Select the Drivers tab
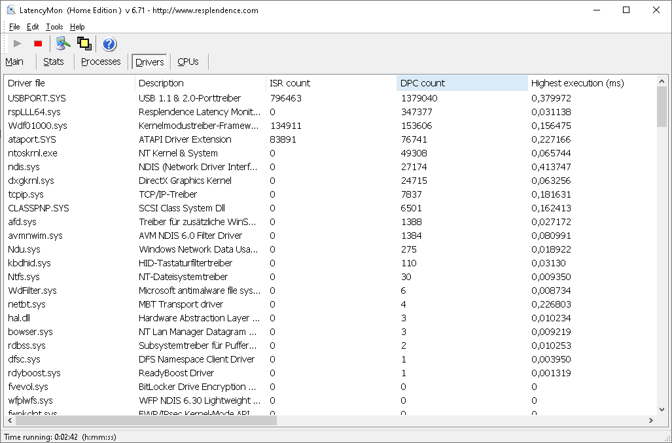Viewport: 672px width, 443px height. pyautogui.click(x=150, y=62)
